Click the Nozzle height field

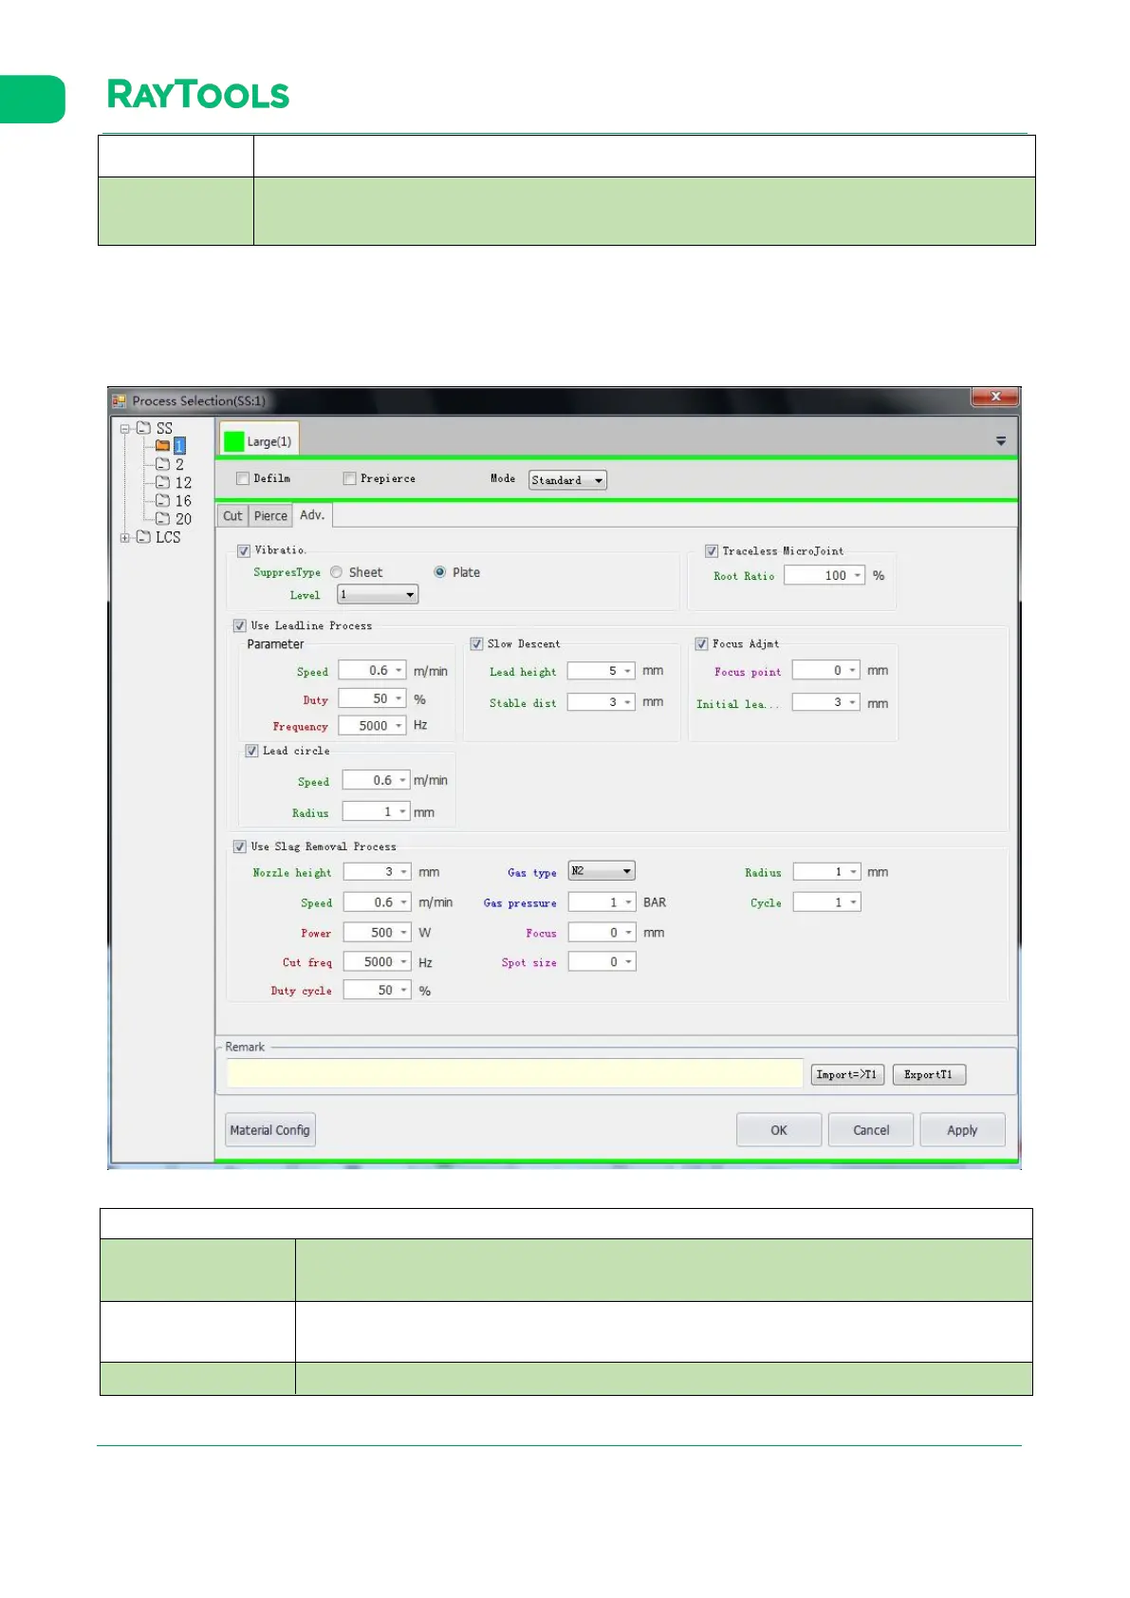click(x=377, y=871)
